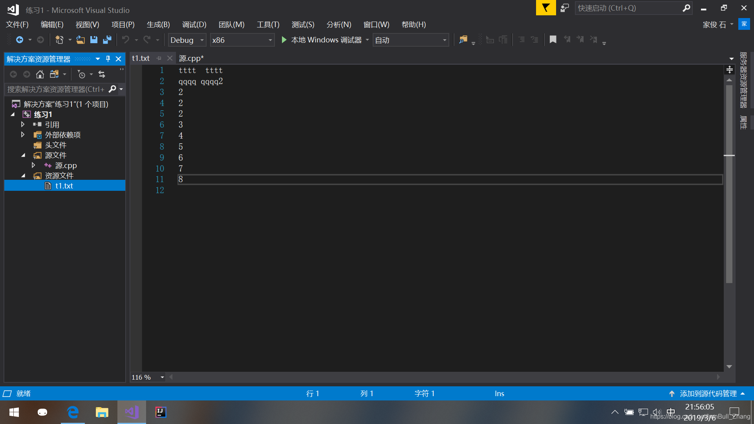Click the bookmark toggle toolbar icon

(x=553, y=40)
